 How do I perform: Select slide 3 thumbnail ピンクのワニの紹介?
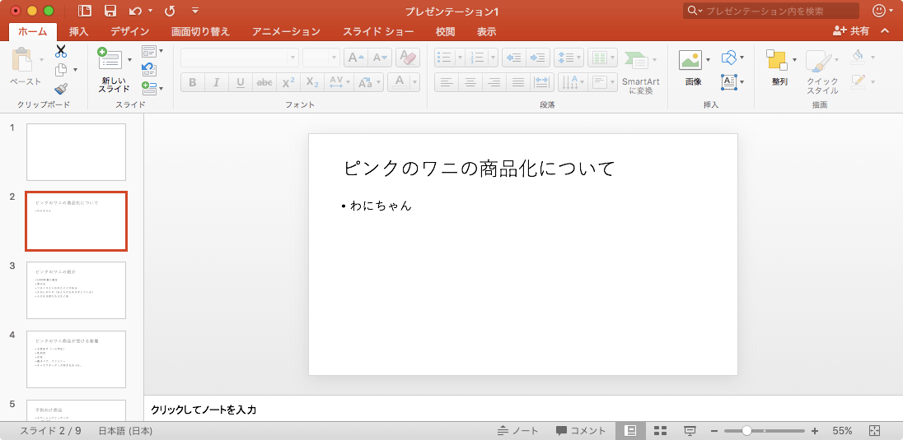[x=76, y=290]
